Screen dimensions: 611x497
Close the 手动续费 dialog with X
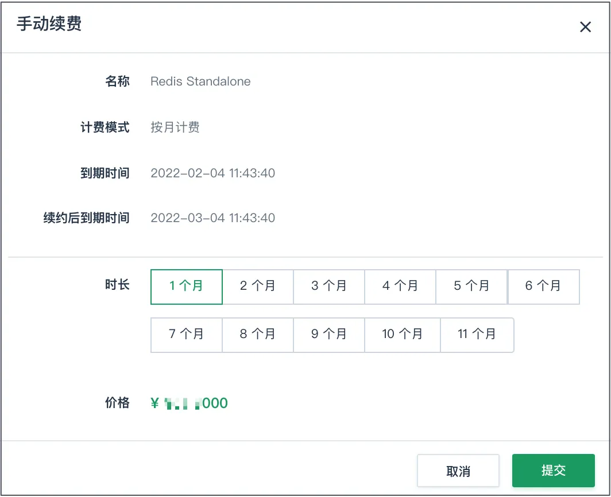[585, 27]
